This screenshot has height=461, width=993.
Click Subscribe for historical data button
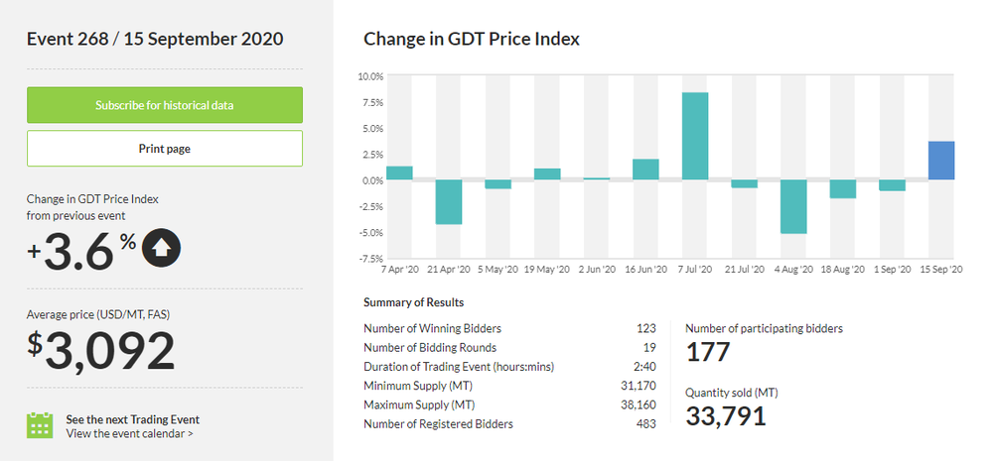point(165,105)
